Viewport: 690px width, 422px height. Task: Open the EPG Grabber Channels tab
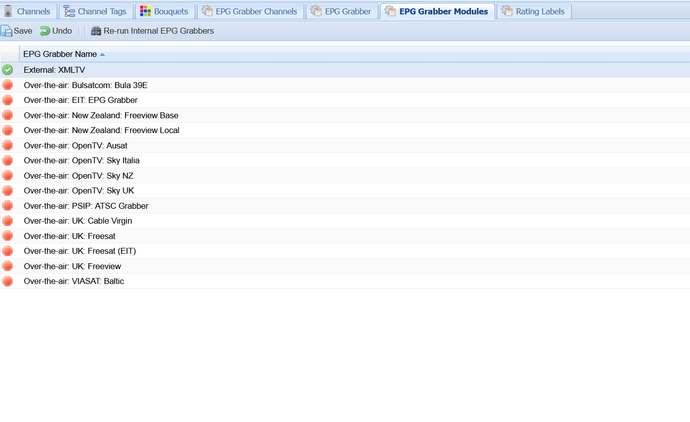(250, 11)
